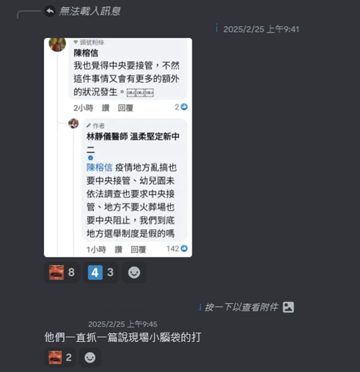Image resolution: width=360 pixels, height=372 pixels.
Task: Click 陳榕信's profile avatar in screenshot
Action: tap(57, 45)
